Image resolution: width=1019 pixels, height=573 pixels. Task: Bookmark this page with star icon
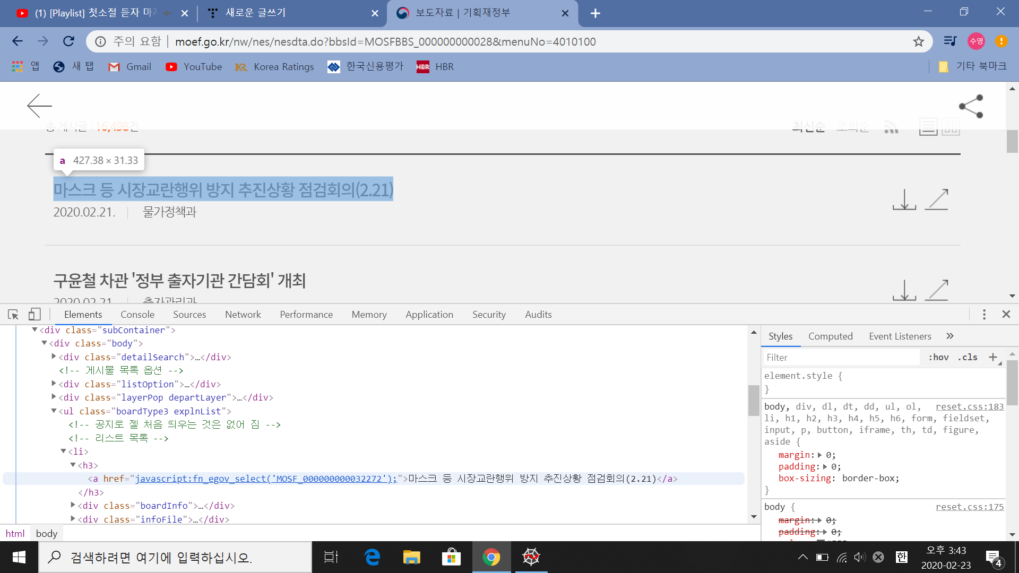pos(919,41)
